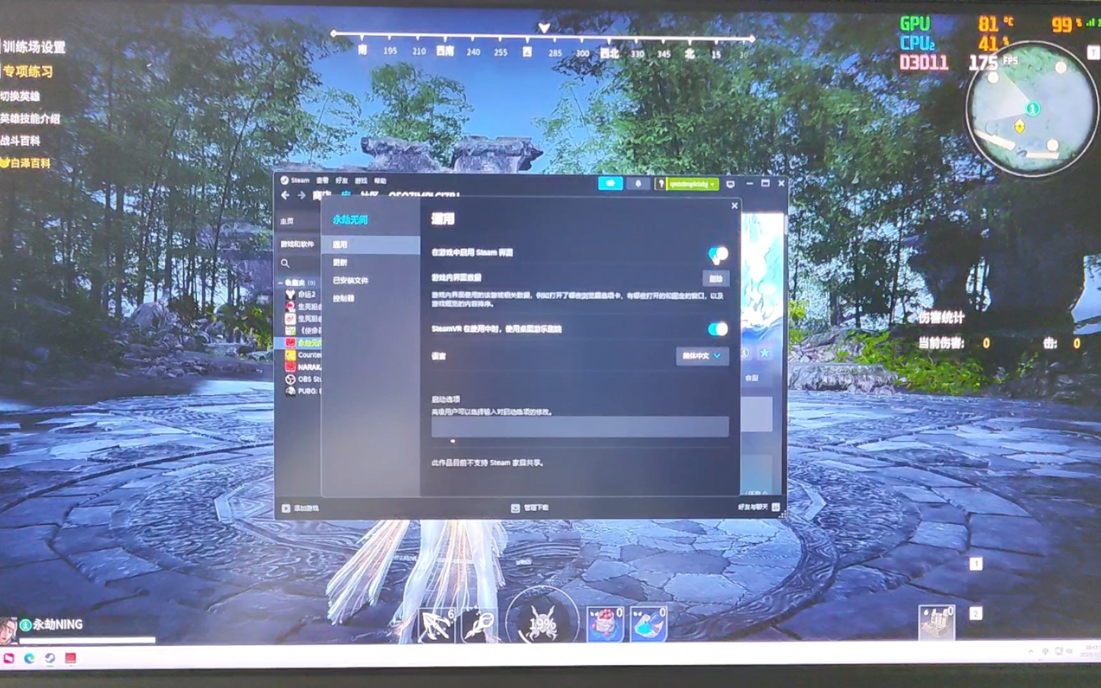Click the info circle icon on game page
1101x688 pixels.
tap(745, 353)
